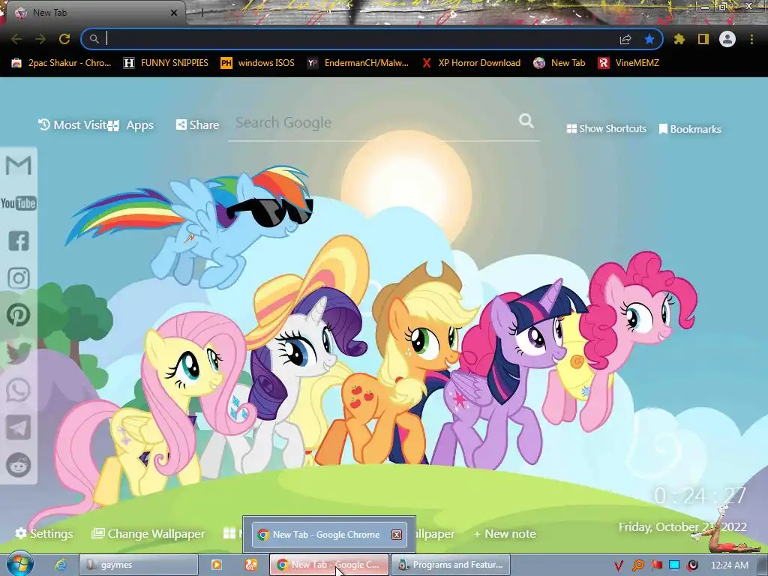
Task: Click Change Wallpaper
Action: [148, 533]
